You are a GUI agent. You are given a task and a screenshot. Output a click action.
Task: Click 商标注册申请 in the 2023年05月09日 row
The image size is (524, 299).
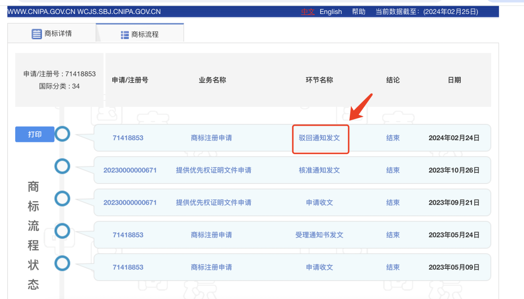tap(211, 267)
